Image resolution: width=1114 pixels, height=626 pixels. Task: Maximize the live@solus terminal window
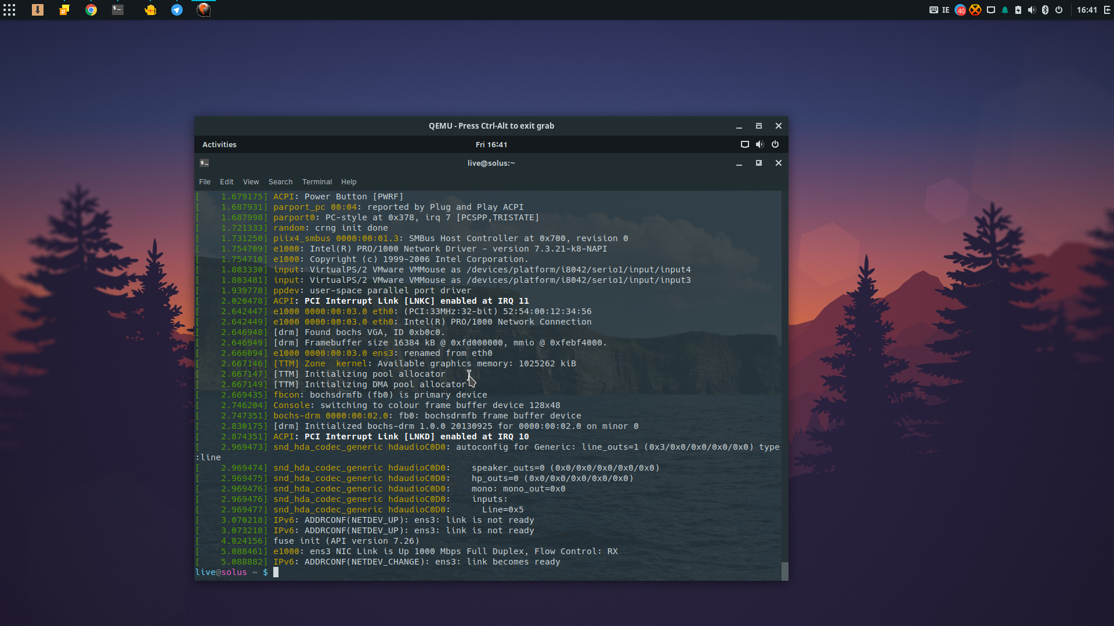[759, 163]
